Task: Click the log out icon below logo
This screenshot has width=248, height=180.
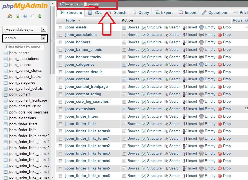Action: (x=17, y=16)
